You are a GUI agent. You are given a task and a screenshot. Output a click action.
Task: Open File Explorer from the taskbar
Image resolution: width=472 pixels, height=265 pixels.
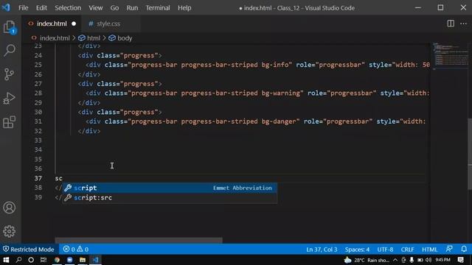point(83,260)
